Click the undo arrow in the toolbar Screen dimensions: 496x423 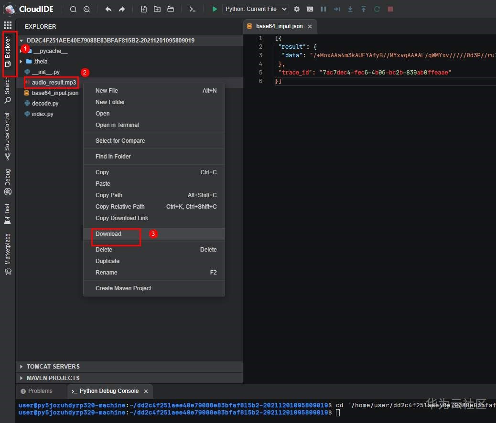coord(108,9)
